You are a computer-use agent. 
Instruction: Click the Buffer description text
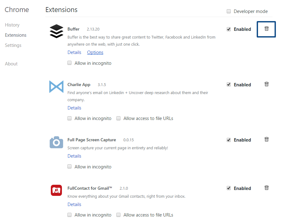[x=141, y=41]
